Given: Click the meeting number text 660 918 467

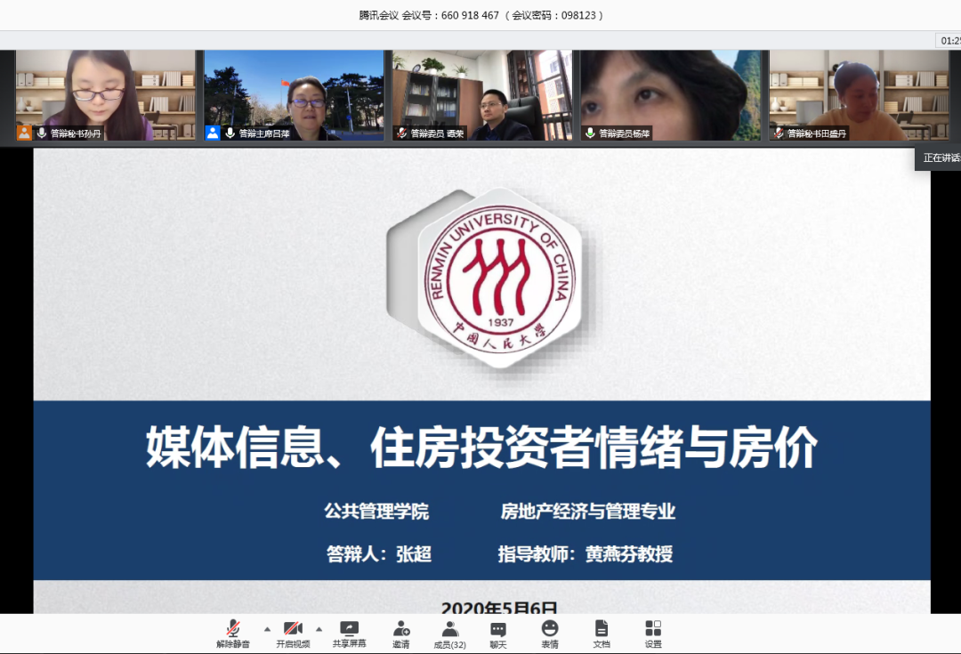Looking at the screenshot, I should pos(470,15).
